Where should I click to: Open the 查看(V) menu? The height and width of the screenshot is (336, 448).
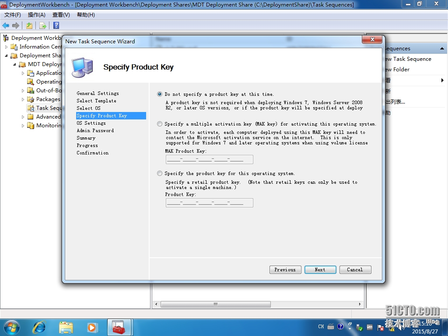click(x=61, y=15)
